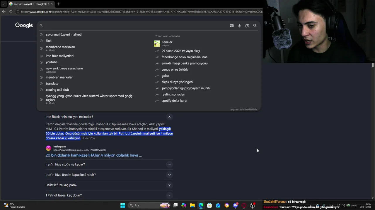Choose membrane markaları AI Modu suggestion
375x210 pixels.
60,48
